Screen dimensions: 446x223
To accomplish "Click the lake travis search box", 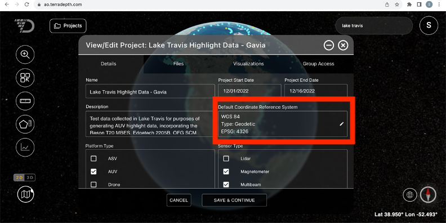I will pos(374,25).
